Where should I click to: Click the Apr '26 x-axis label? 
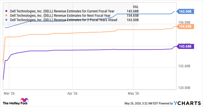(x=72, y=93)
